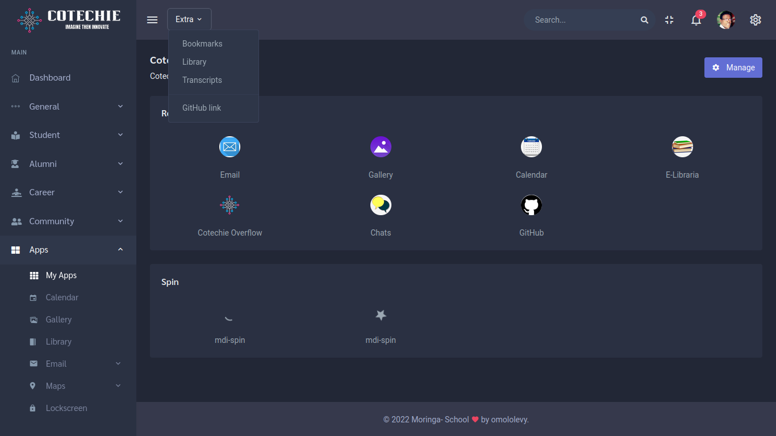The image size is (776, 436).
Task: Click the Lockscreen padlock icon
Action: (33, 408)
